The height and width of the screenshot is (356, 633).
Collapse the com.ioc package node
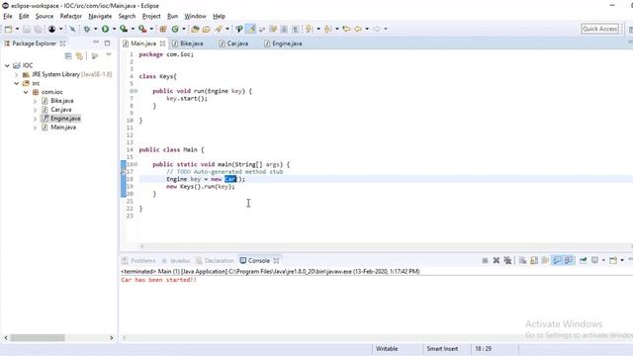click(26, 92)
